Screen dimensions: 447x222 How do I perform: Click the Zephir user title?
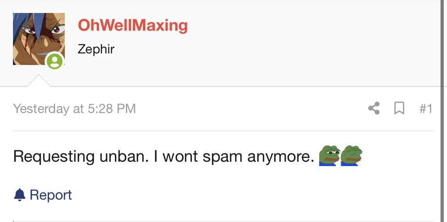click(96, 49)
